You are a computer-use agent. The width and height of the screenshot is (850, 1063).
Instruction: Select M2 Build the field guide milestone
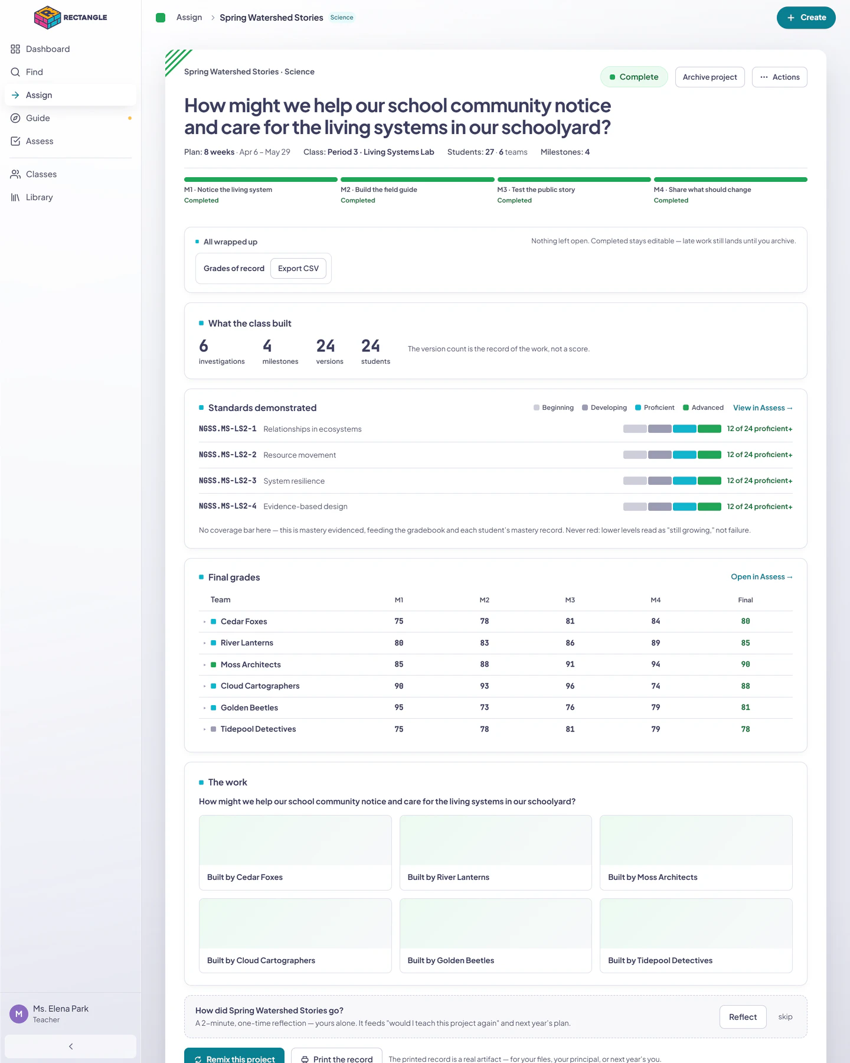[417, 191]
